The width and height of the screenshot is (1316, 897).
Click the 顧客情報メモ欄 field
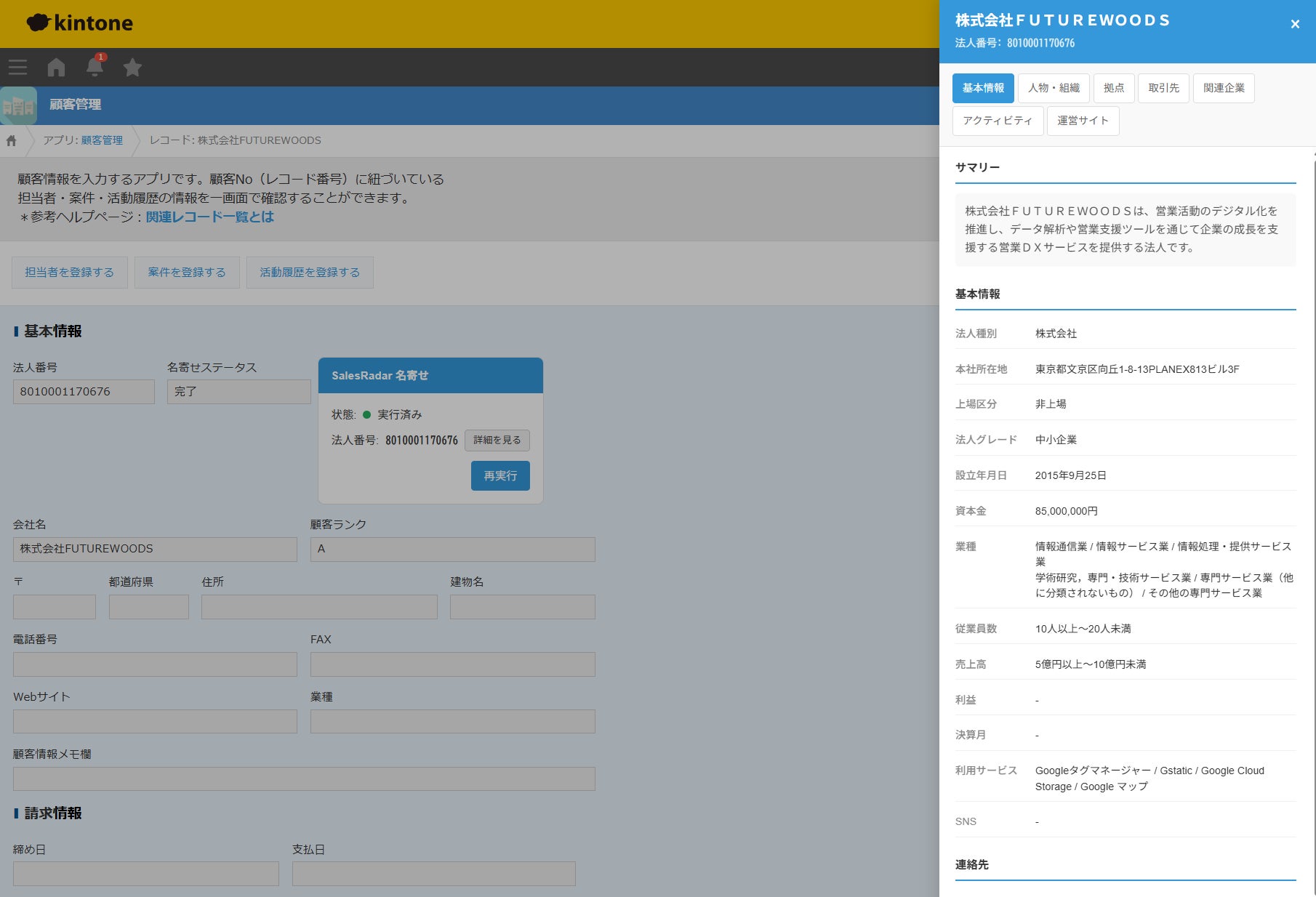304,779
